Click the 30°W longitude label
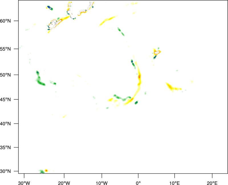 coord(24,183)
